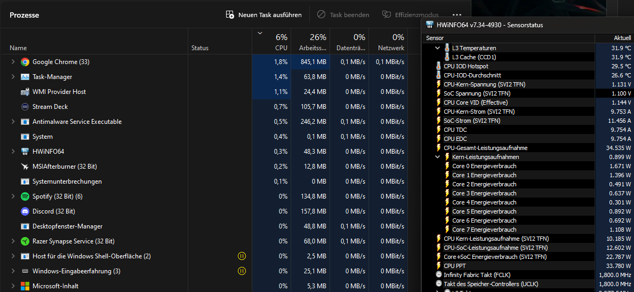This screenshot has width=634, height=292.
Task: Click the System process icon
Action: click(x=25, y=137)
